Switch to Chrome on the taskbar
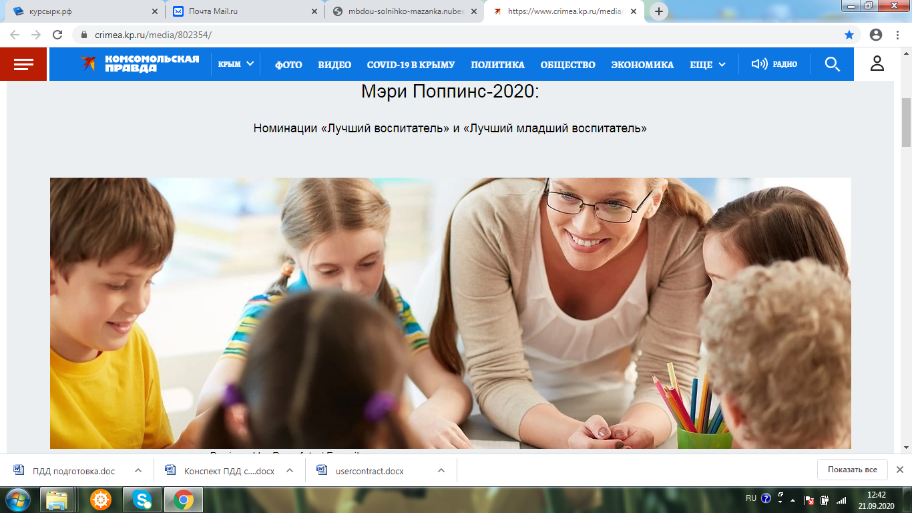912x513 pixels. 184,500
